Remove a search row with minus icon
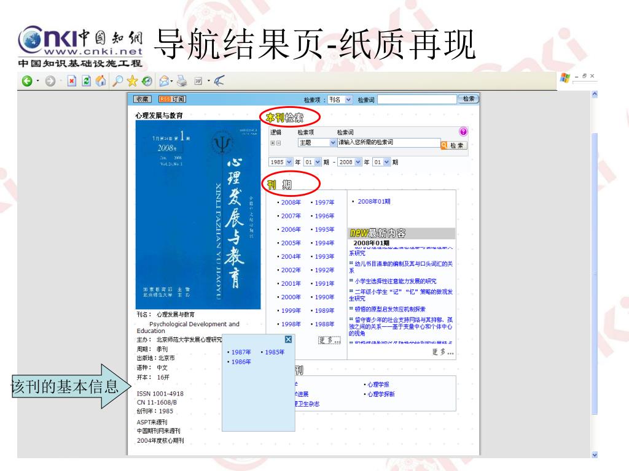The height and width of the screenshot is (471, 629). (278, 143)
